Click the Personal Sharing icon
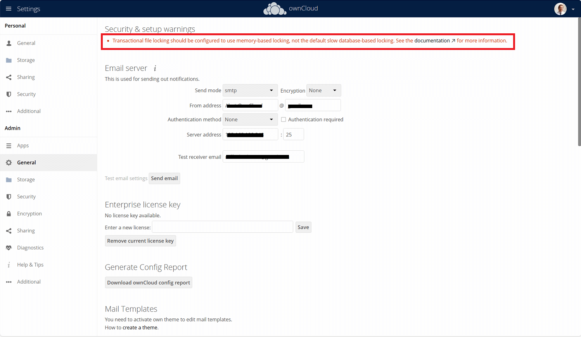The width and height of the screenshot is (581, 337). (9, 77)
